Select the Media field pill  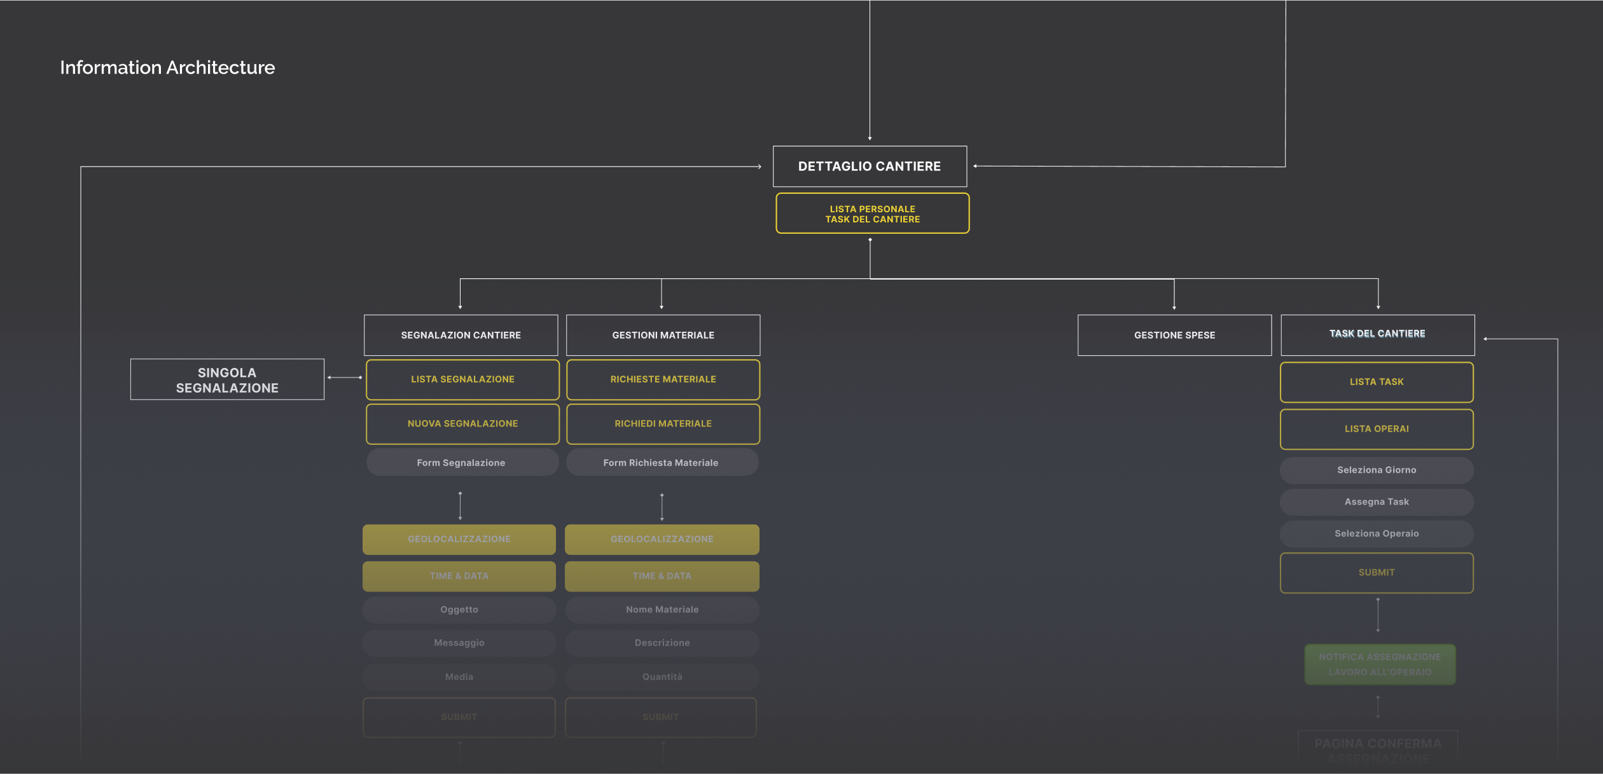point(459,677)
